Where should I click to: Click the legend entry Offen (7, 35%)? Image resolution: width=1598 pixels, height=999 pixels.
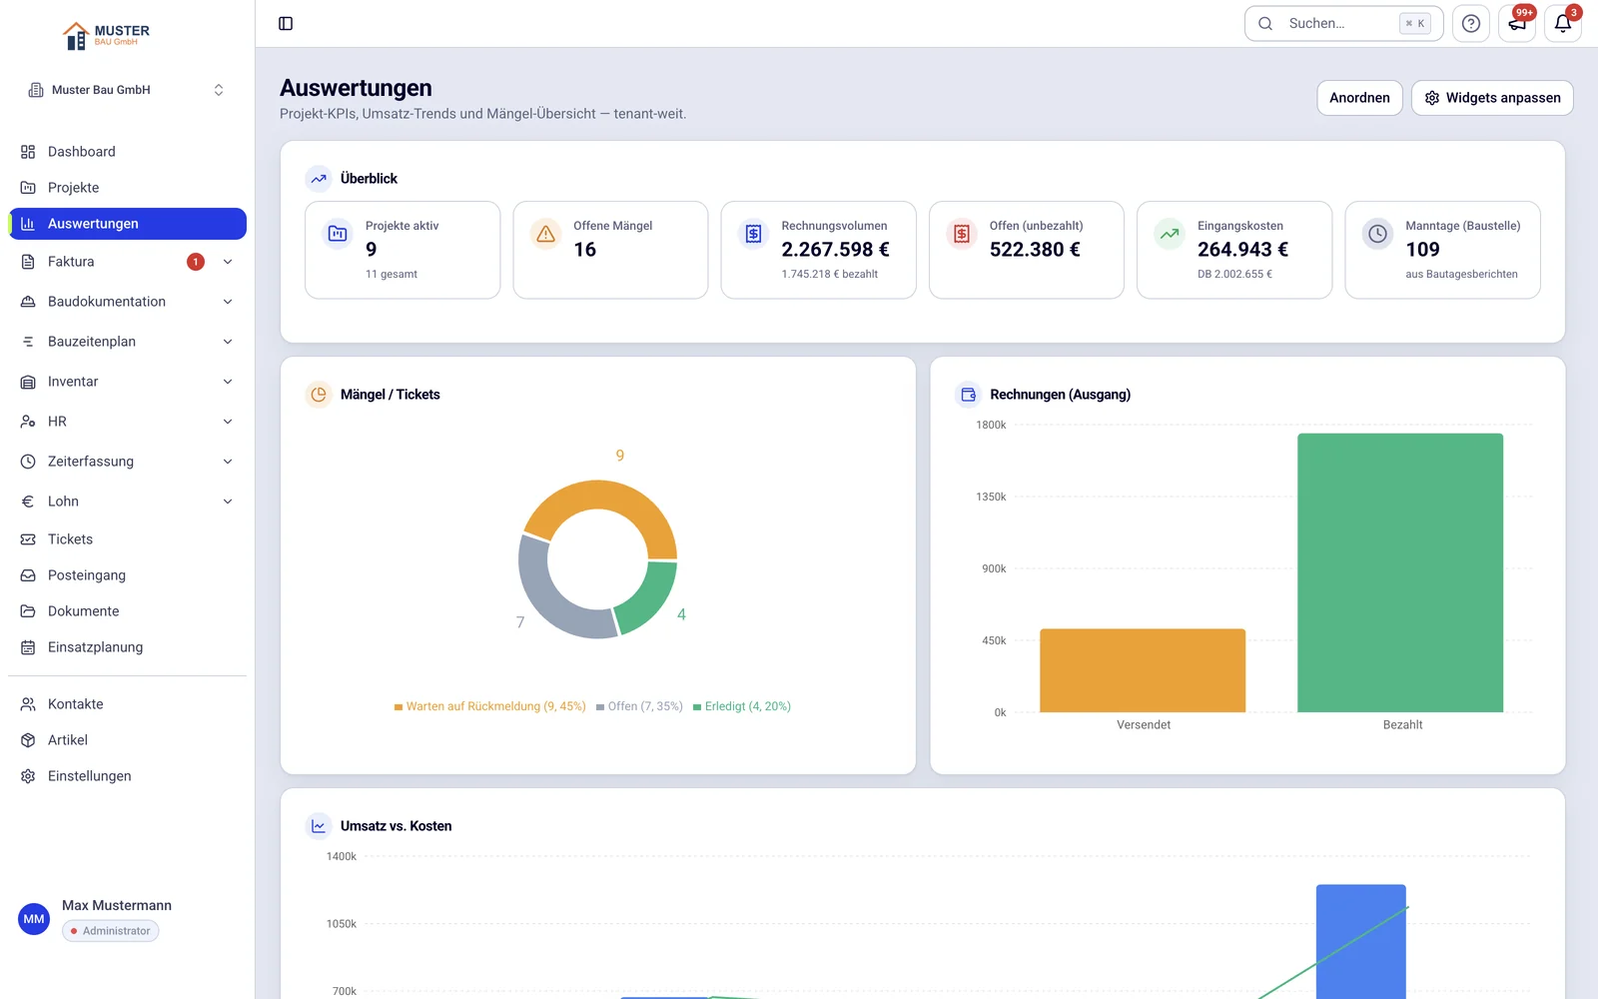pos(639,706)
